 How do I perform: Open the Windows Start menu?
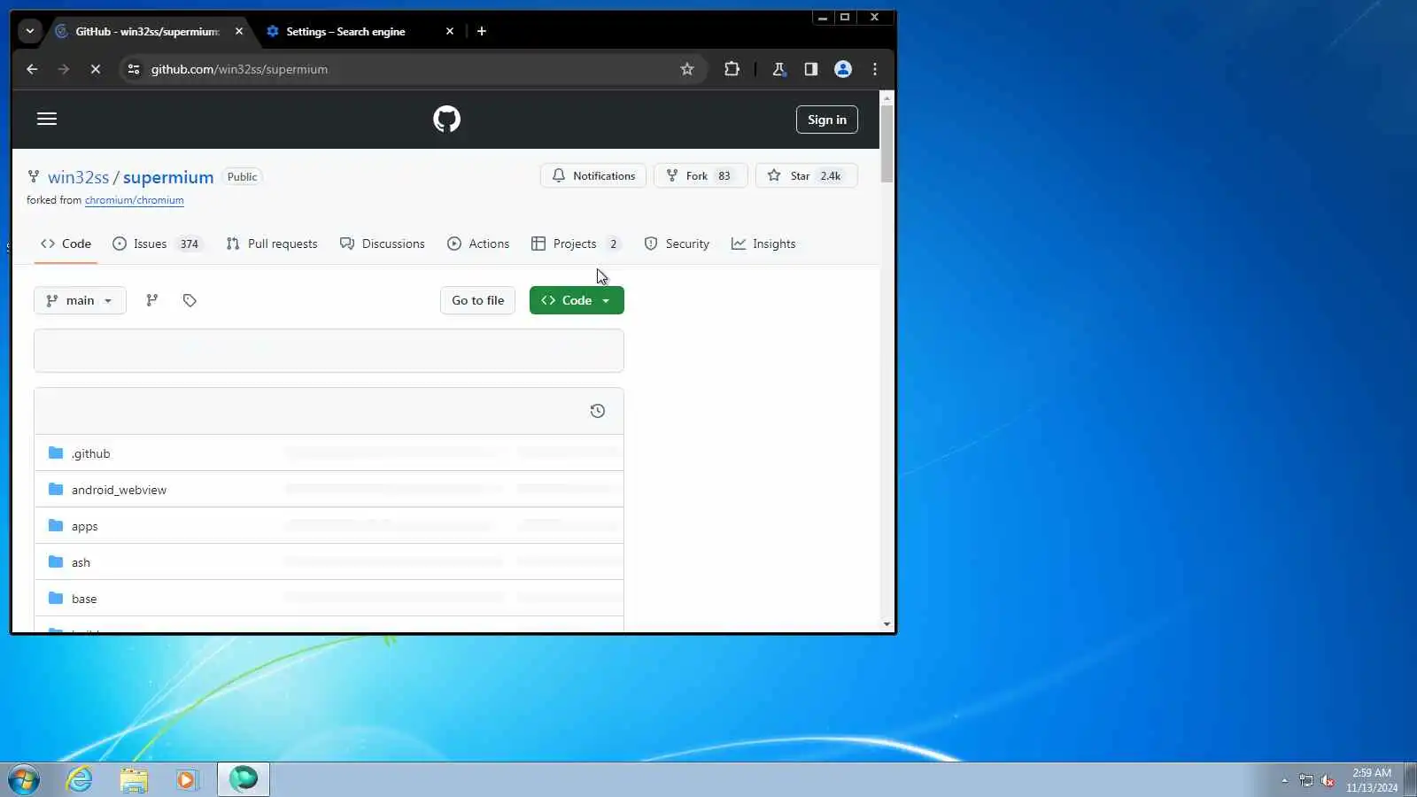(x=24, y=779)
